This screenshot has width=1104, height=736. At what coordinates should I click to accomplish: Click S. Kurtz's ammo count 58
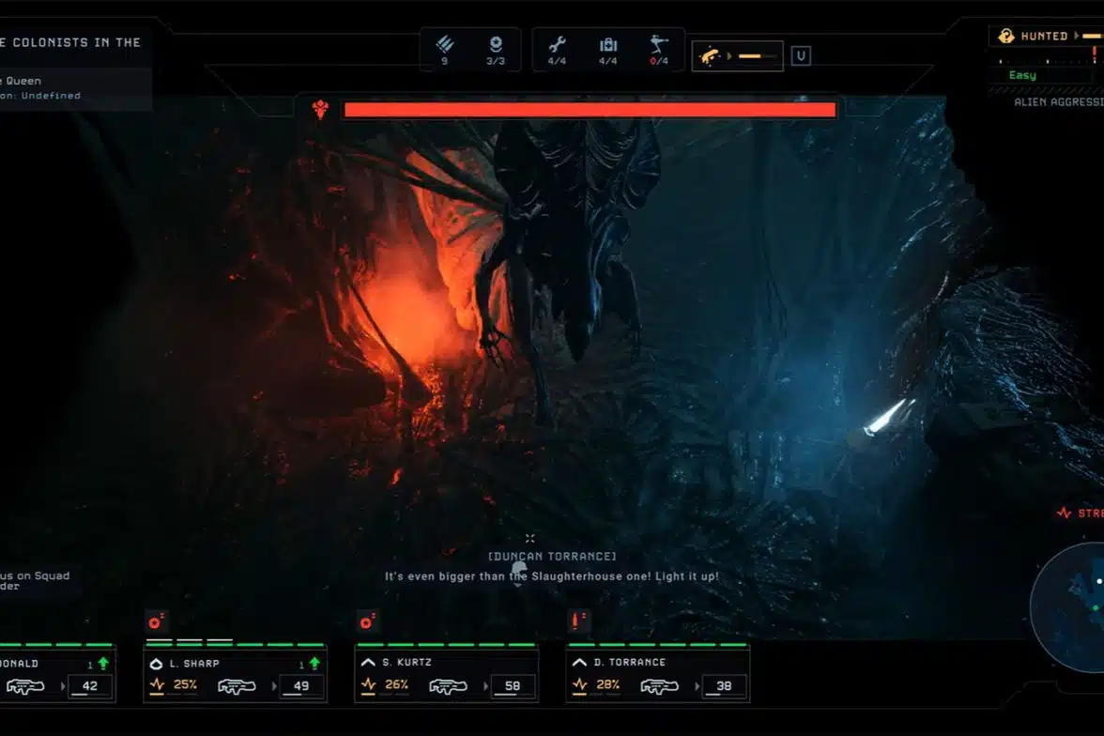click(513, 686)
